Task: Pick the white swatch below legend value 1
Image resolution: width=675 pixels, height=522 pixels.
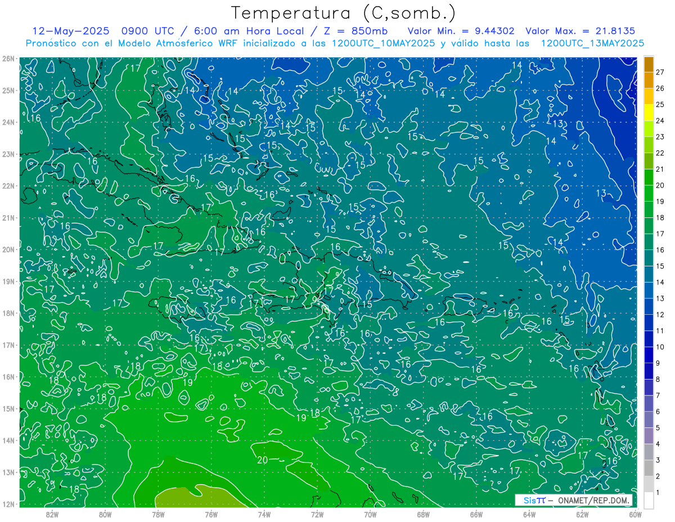Action: [649, 500]
